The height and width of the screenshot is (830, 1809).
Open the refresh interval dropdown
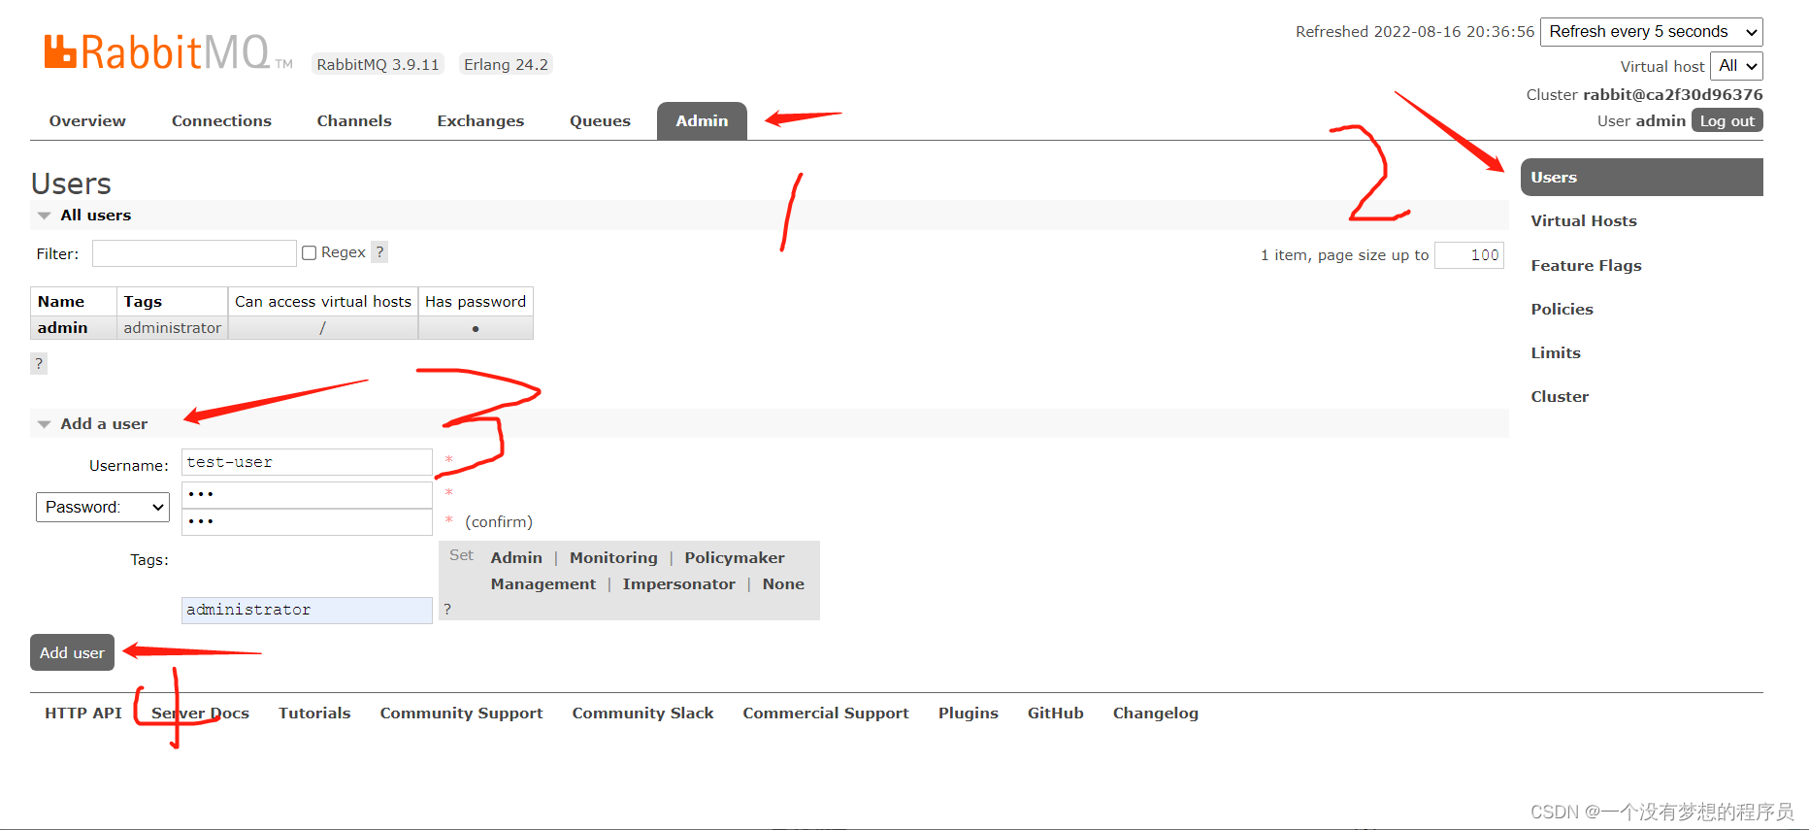1652,32
